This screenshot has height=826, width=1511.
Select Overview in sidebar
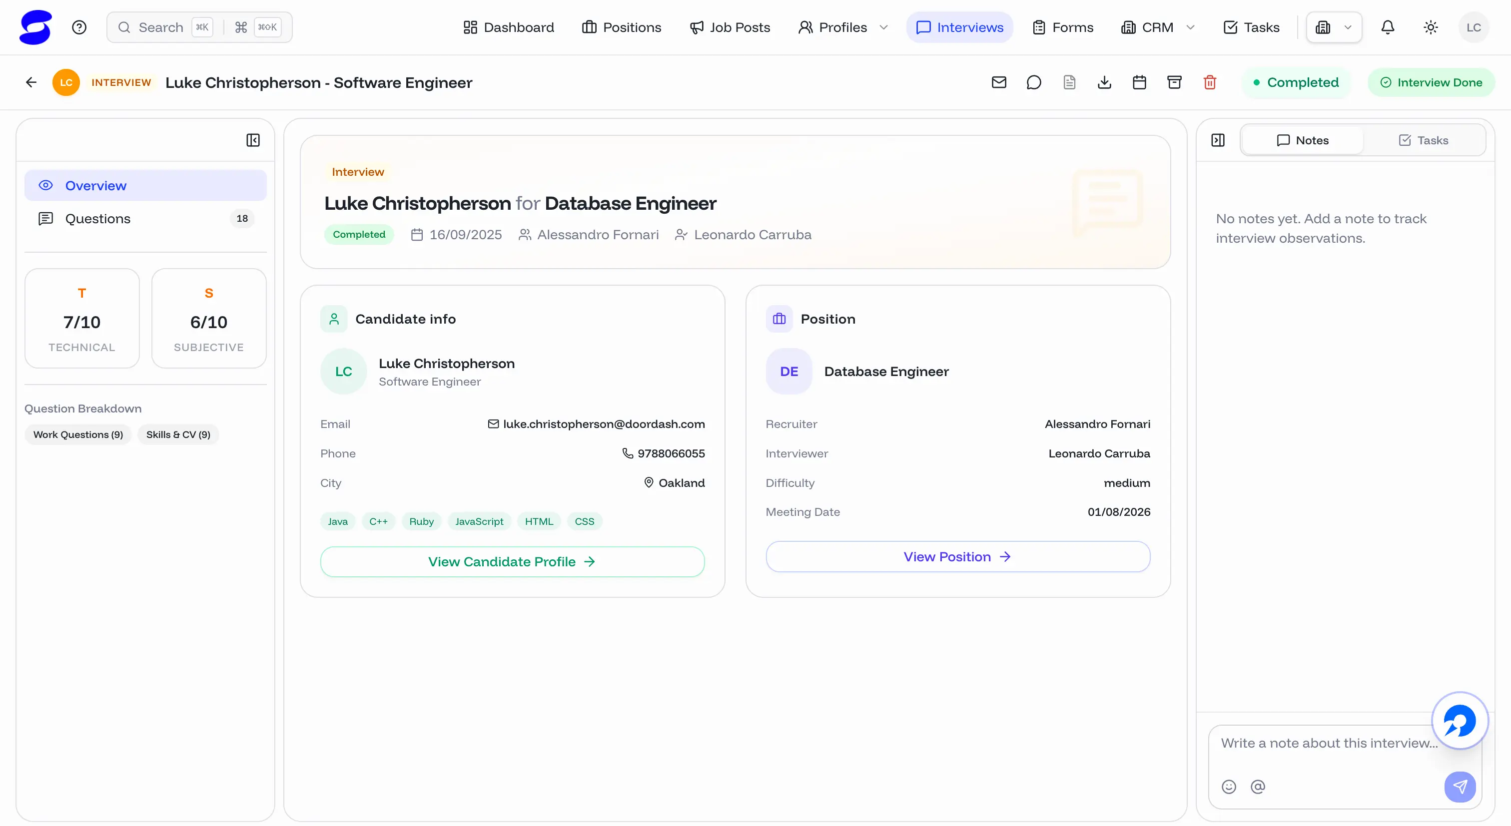[x=145, y=186]
